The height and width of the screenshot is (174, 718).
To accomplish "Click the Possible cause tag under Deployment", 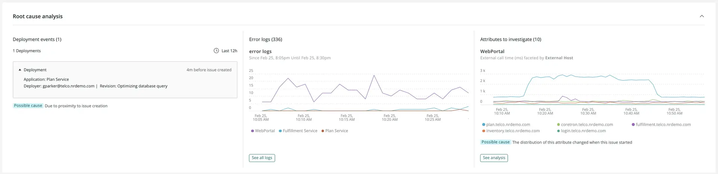I will [x=28, y=106].
